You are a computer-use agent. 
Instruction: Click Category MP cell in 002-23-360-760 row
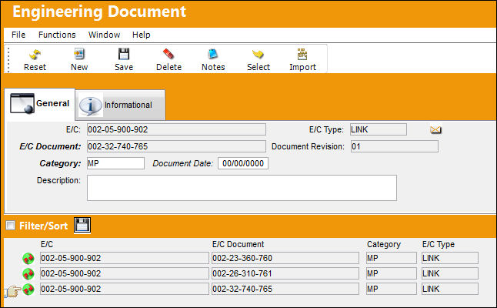pyautogui.click(x=392, y=258)
